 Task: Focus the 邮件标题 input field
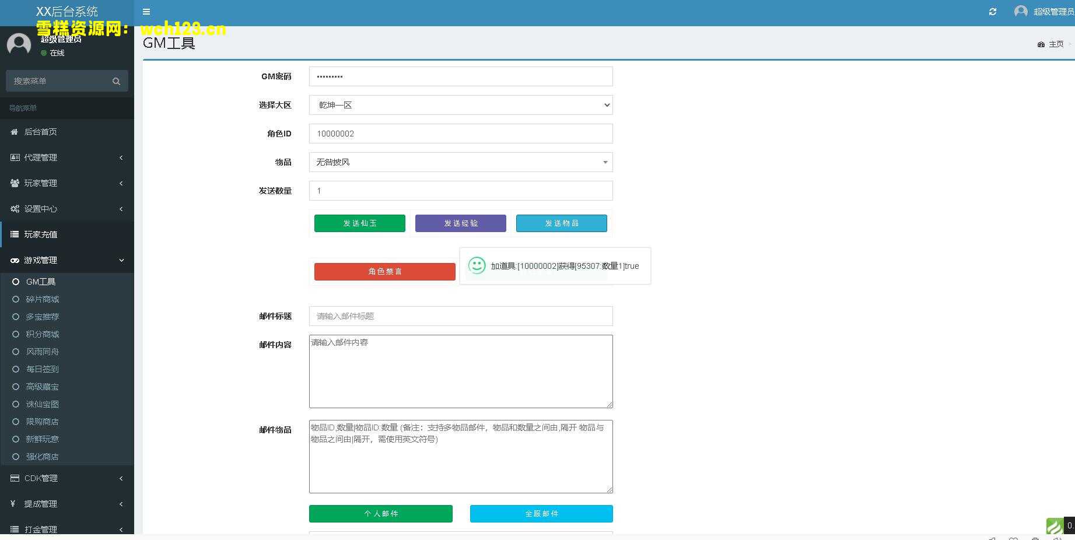[x=461, y=316]
